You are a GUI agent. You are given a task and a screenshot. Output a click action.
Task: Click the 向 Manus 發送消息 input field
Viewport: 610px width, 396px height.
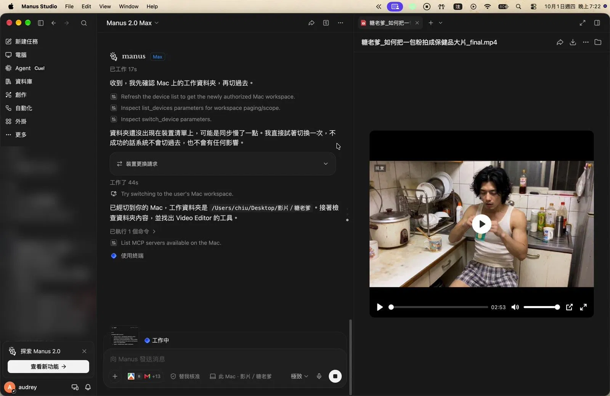coord(225,359)
